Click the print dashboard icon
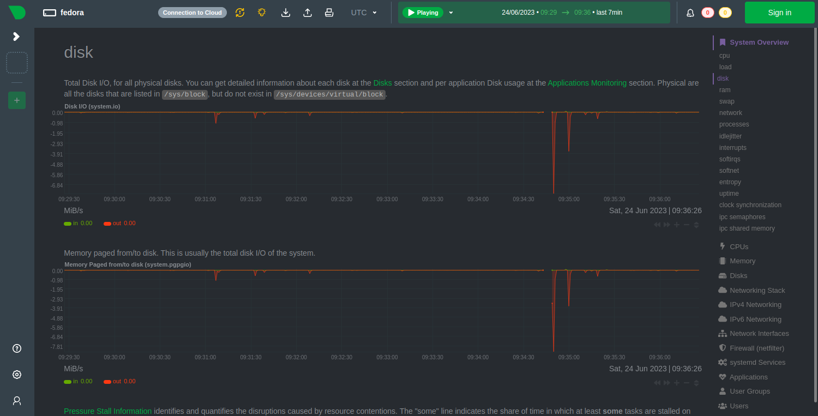 329,13
